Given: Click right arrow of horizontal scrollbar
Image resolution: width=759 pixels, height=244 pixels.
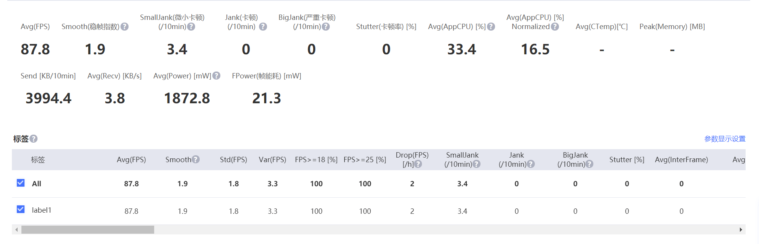Looking at the screenshot, I should click(741, 230).
